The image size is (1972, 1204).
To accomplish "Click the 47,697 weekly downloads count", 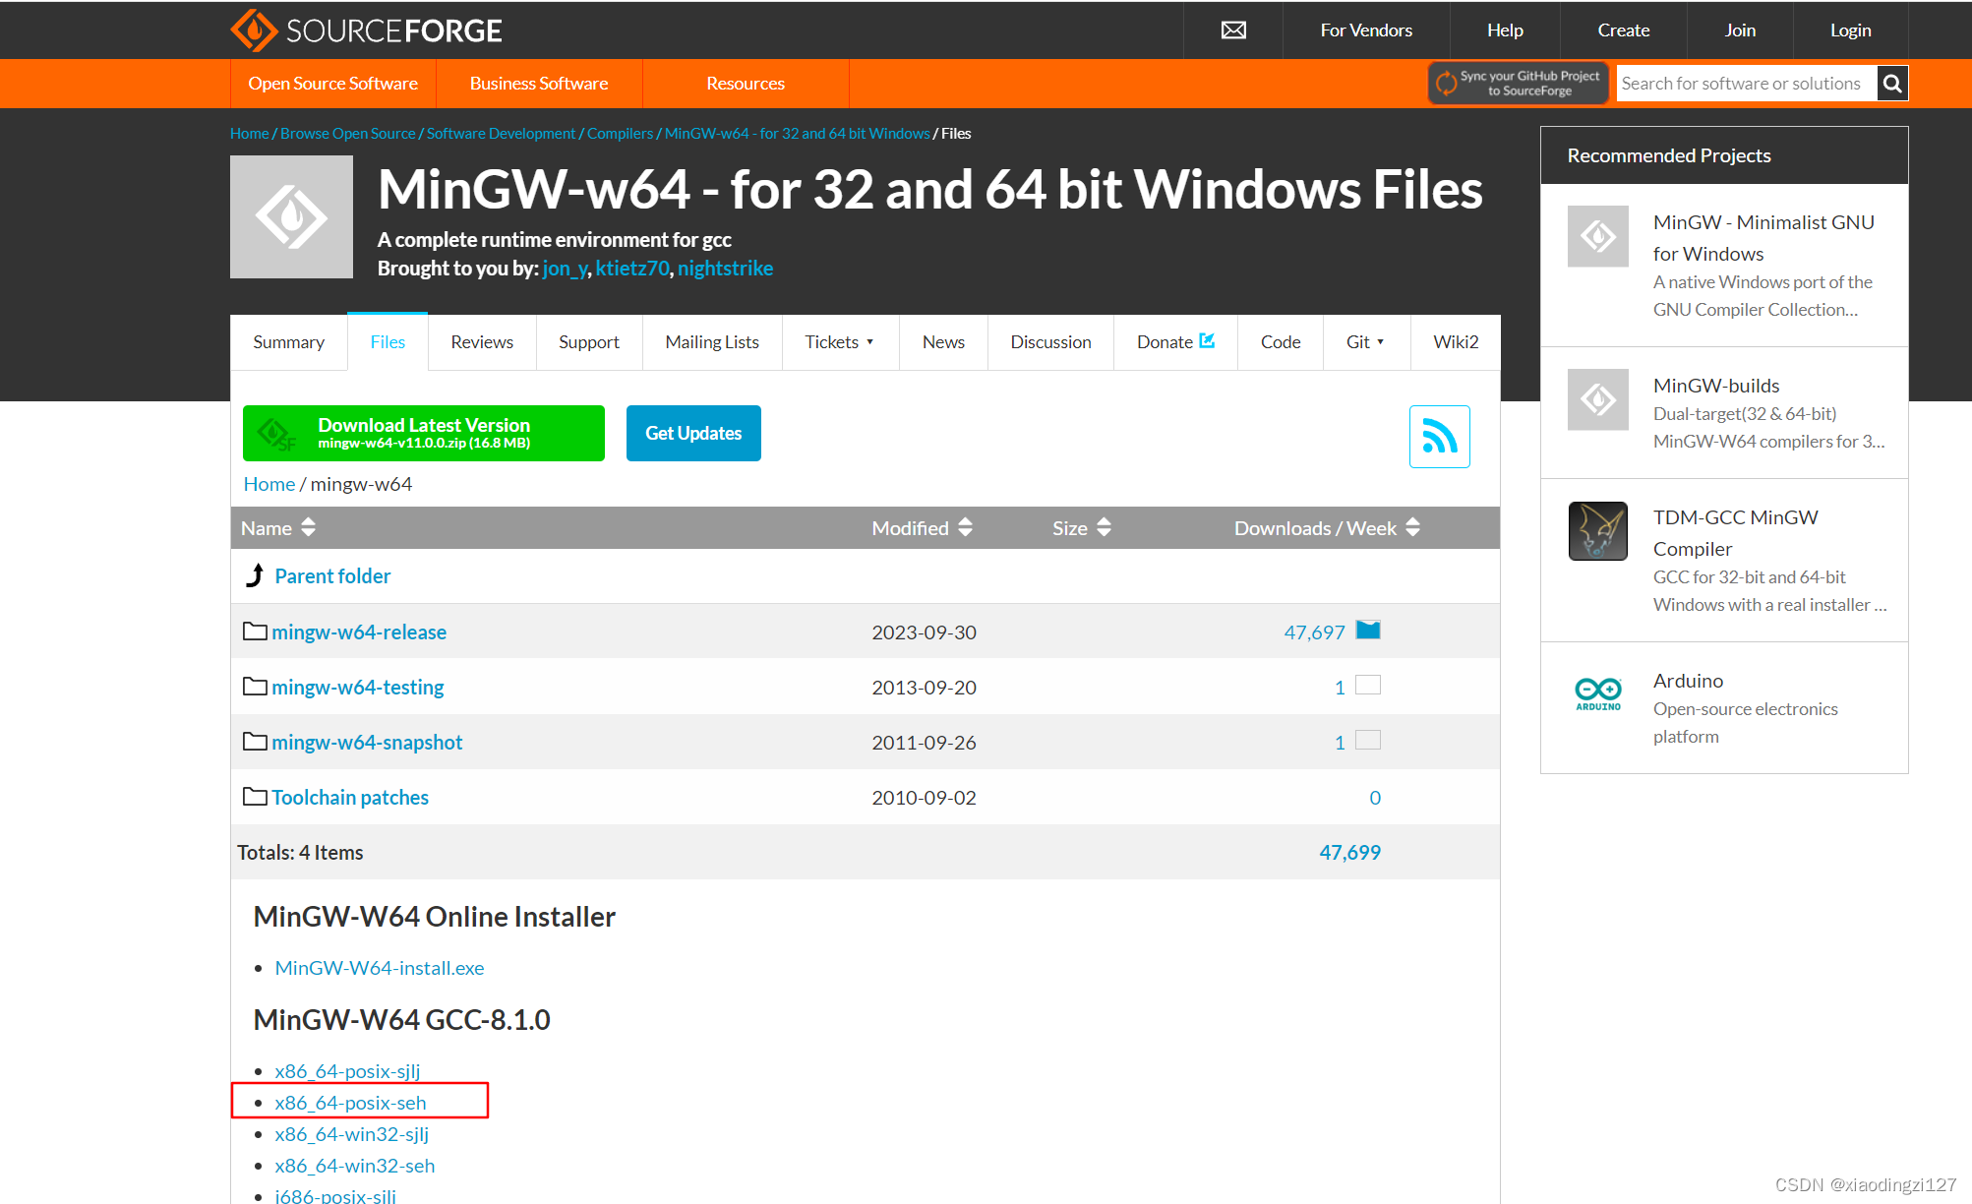I will [1314, 632].
